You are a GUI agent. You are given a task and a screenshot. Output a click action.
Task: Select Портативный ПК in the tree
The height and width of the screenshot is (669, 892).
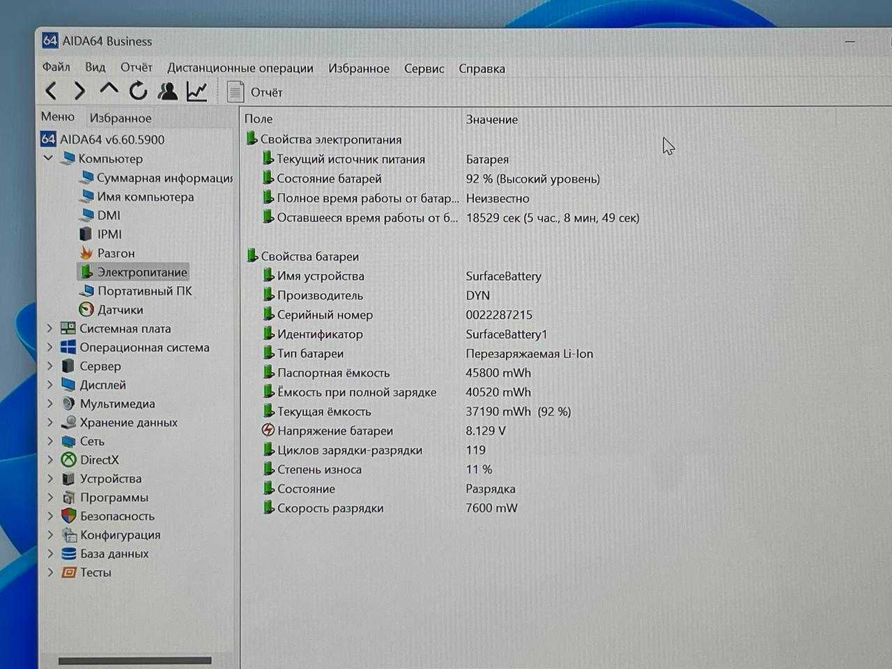[x=136, y=291]
